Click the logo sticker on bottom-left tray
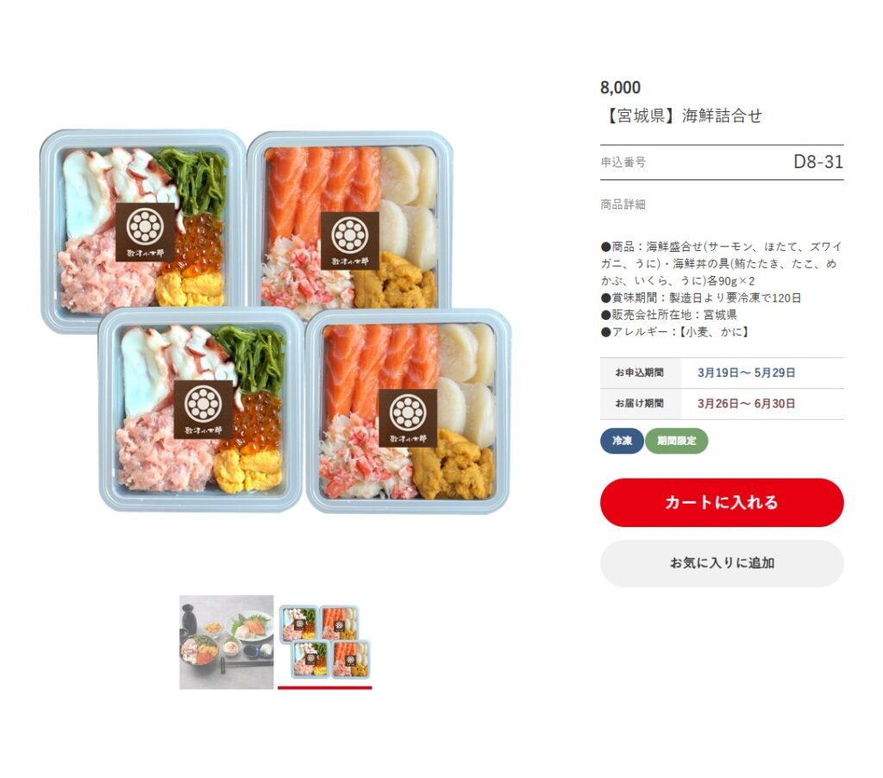Screen dimensions: 883x778 204,410
